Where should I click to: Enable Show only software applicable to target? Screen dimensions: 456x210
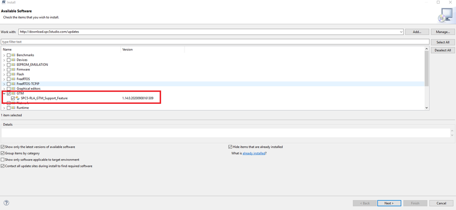(x=3, y=160)
